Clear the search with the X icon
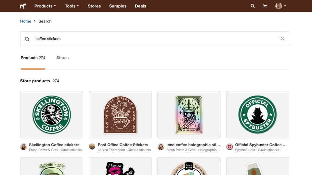 click(x=282, y=39)
